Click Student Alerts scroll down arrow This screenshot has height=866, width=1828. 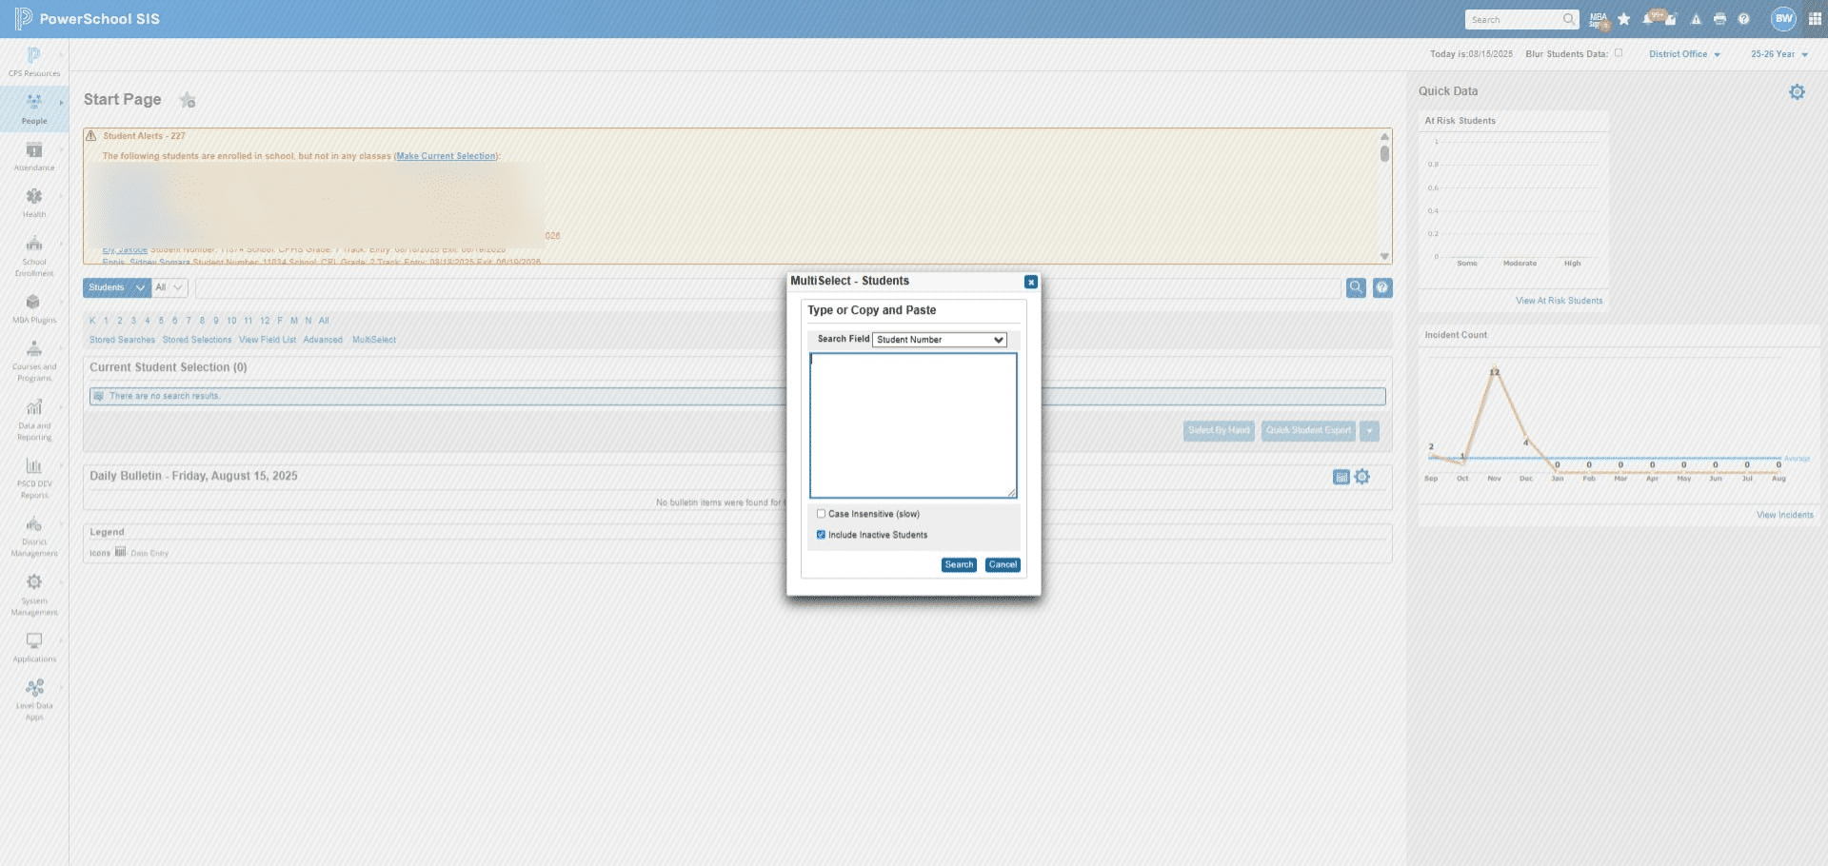click(x=1384, y=257)
